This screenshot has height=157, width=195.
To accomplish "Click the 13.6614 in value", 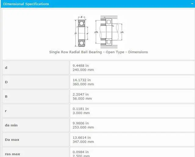I will [x=82, y=138].
